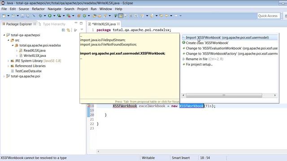Open the Edit menu
The height and width of the screenshot is (161, 287).
pyautogui.click(x=13, y=9)
